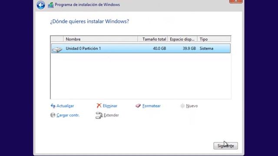Sort by the Tamaño total column header

point(152,39)
